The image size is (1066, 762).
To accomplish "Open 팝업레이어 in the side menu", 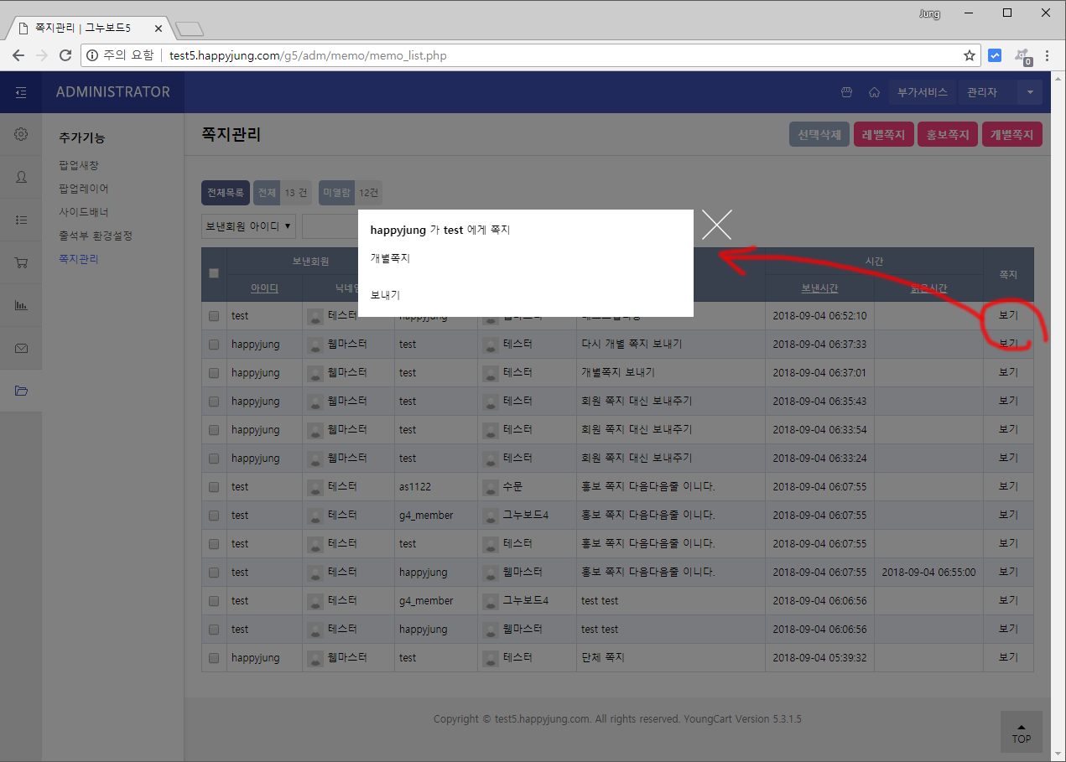I will pyautogui.click(x=84, y=189).
